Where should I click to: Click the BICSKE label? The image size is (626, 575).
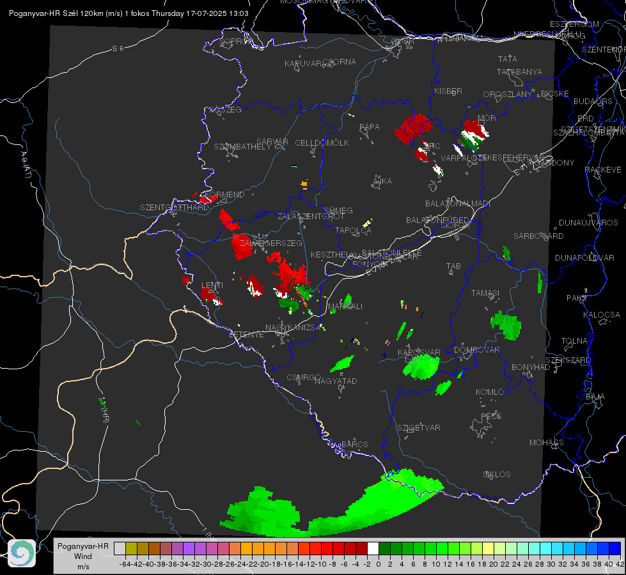[x=554, y=93]
